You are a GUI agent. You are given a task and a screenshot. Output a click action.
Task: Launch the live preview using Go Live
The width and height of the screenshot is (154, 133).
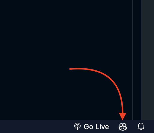[91, 126]
